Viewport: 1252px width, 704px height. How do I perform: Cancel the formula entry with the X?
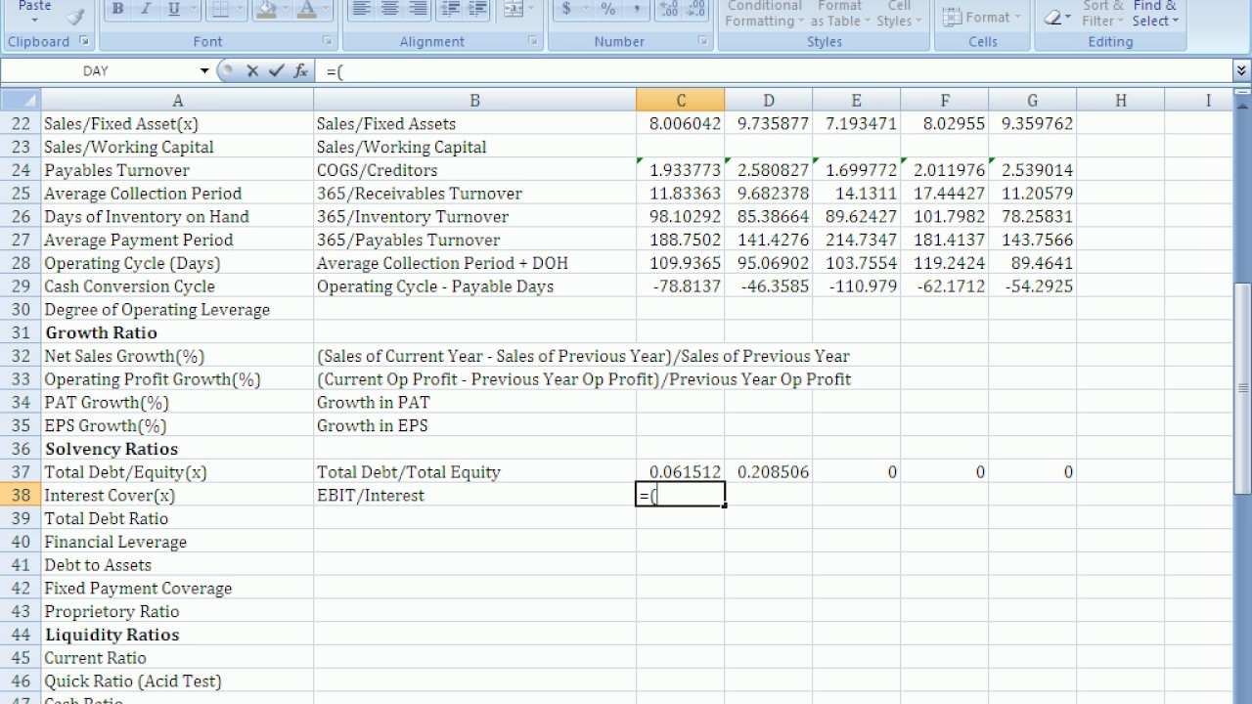pyautogui.click(x=252, y=70)
